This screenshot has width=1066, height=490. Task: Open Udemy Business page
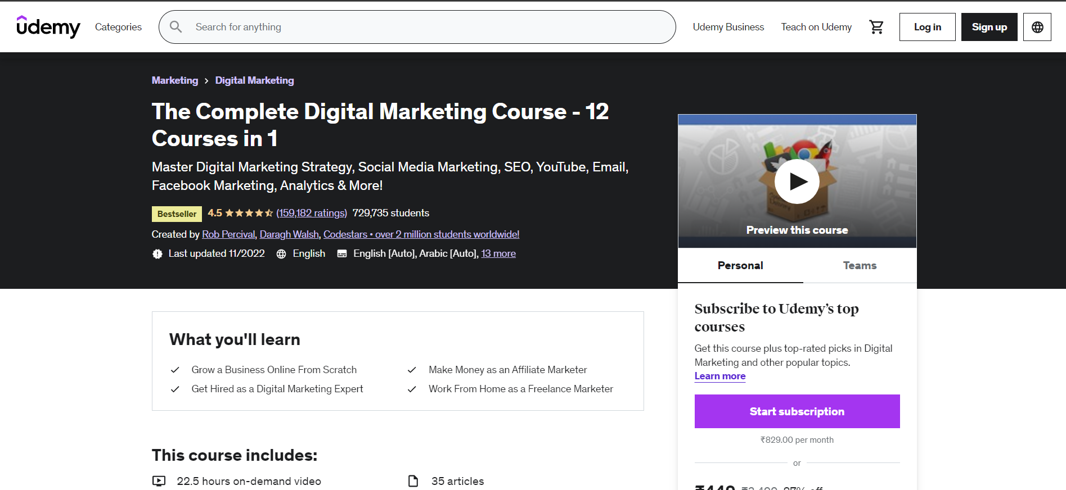(x=728, y=27)
